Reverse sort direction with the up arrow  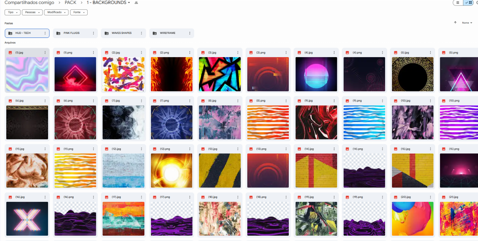point(455,23)
